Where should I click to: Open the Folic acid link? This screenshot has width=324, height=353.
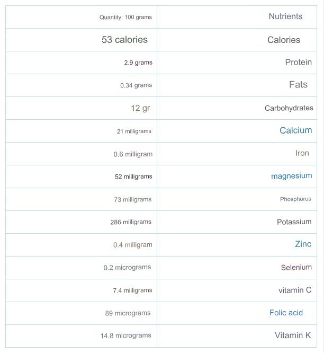click(286, 313)
